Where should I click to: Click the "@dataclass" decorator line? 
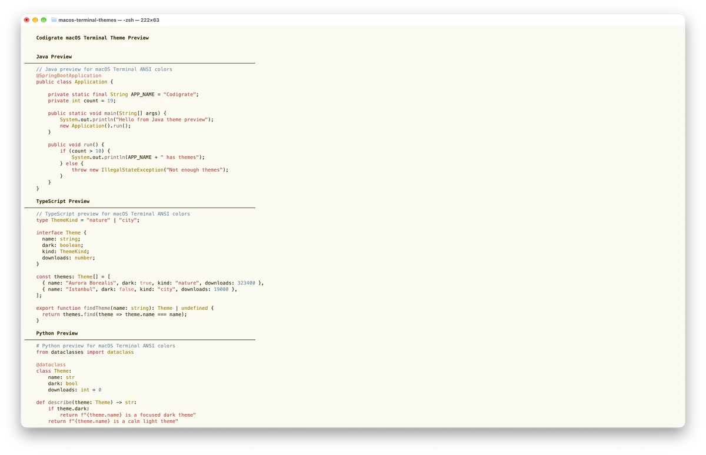tap(51, 364)
